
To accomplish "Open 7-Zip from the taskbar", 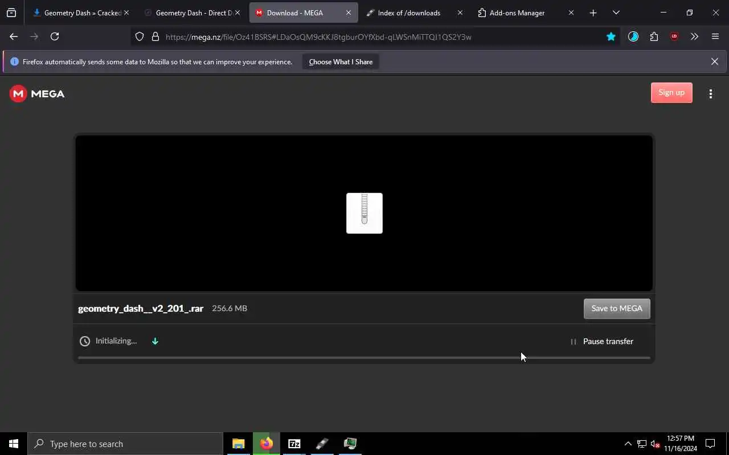I will click(294, 444).
